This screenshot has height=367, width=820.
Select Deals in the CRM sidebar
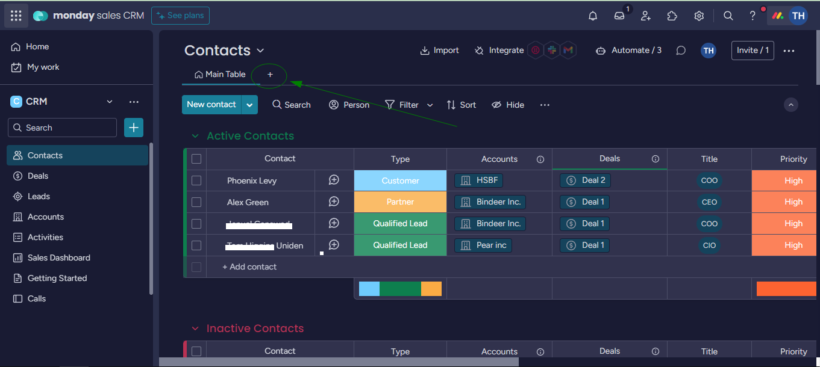37,176
